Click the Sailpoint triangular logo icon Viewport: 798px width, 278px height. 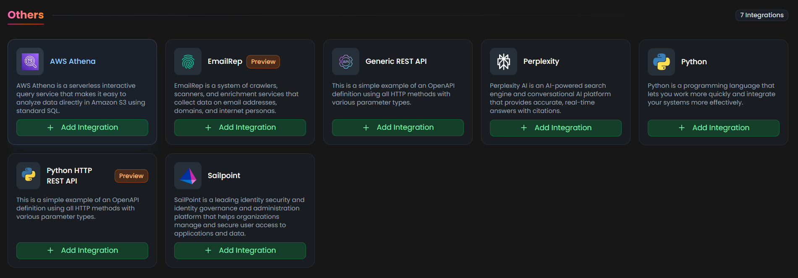(188, 176)
